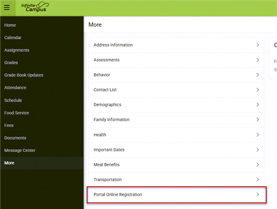Open Health row
This screenshot has height=209, width=277.
pos(176,135)
